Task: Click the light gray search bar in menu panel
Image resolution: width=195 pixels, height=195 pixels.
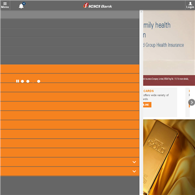Action: click(x=70, y=14)
